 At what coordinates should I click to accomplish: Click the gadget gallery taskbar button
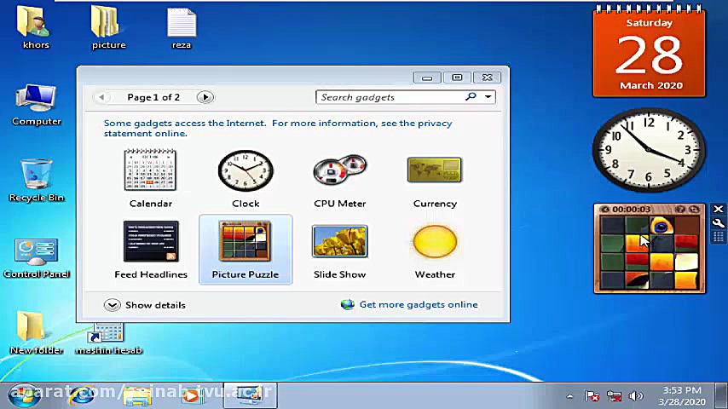tap(251, 395)
